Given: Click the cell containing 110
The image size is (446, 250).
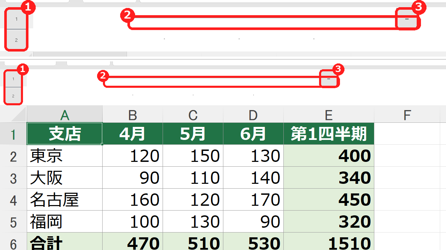Looking at the screenshot, I should point(193,178).
